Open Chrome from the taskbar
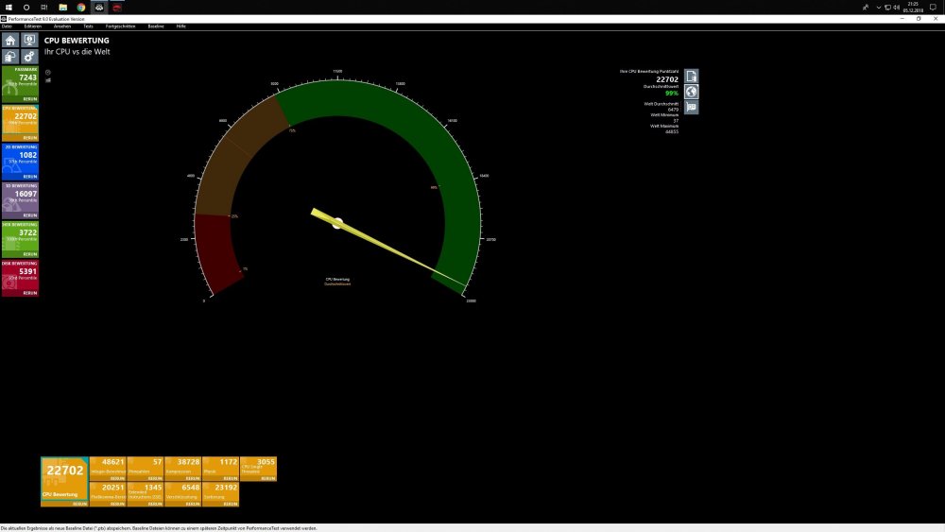The image size is (945, 532). pyautogui.click(x=80, y=8)
